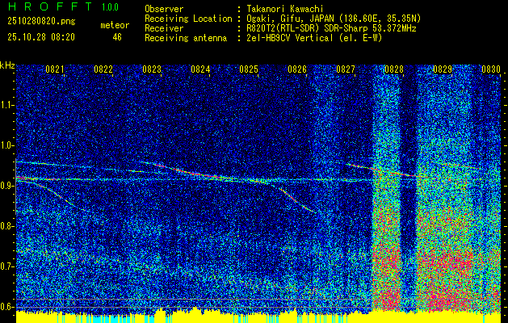Click the 0830 time marker
Image resolution: width=508 pixels, height=323 pixels.
[x=491, y=69]
